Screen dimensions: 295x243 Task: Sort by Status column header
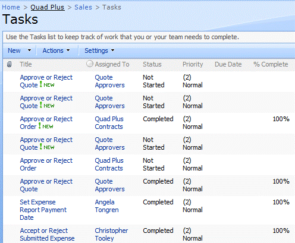pos(152,64)
